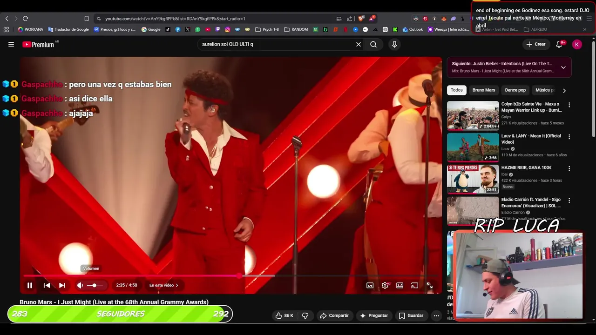This screenshot has height=335, width=596.
Task: Open options for HAZME REIR video
Action: (569, 168)
